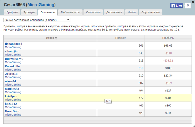Open player kaz1342 profile
This screenshot has height=127, width=195.
coord(11,104)
